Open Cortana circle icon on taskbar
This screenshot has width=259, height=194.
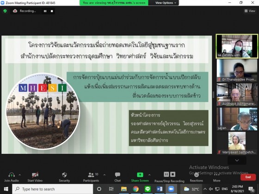[99, 189]
